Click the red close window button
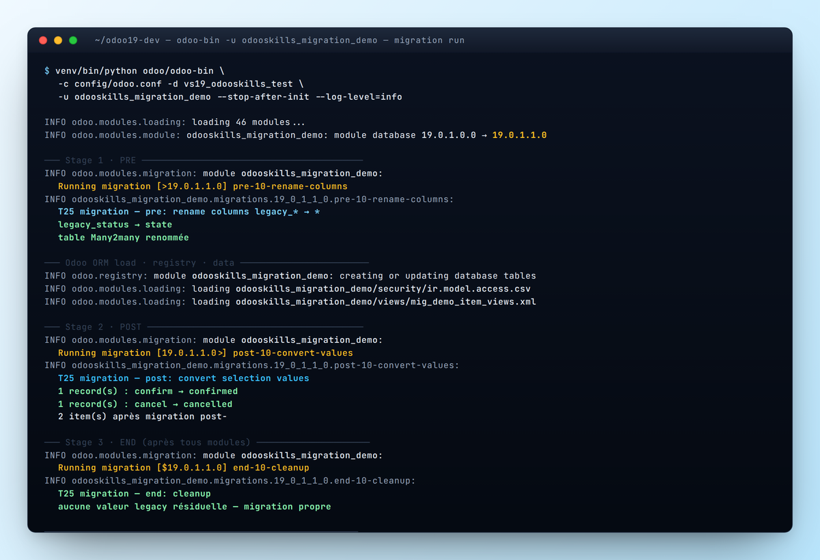The height and width of the screenshot is (560, 820). click(x=43, y=40)
